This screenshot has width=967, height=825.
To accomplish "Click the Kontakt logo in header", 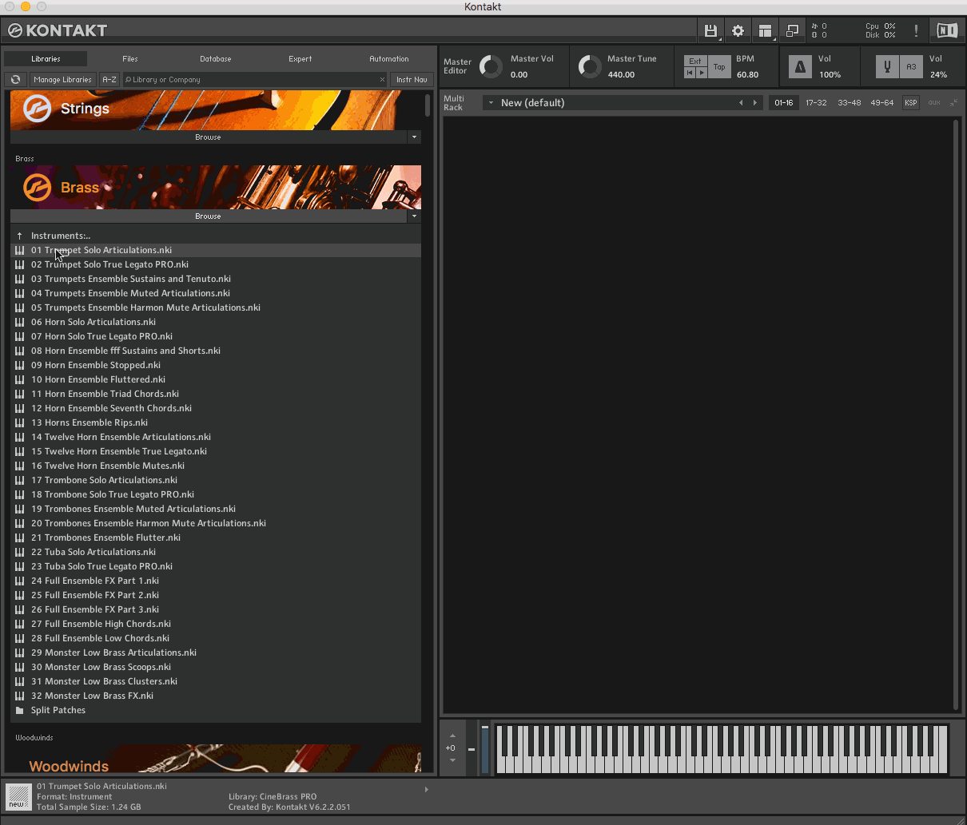I will (58, 30).
